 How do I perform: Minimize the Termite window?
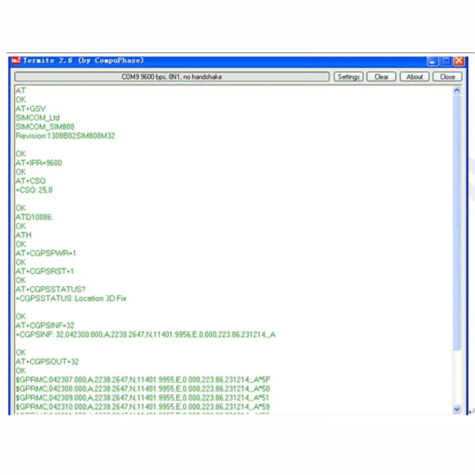point(432,62)
